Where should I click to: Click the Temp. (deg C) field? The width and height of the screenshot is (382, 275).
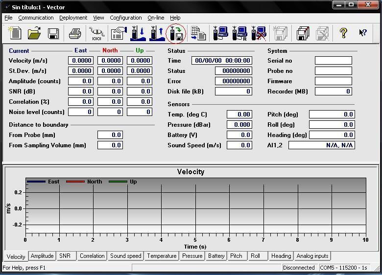(x=239, y=115)
